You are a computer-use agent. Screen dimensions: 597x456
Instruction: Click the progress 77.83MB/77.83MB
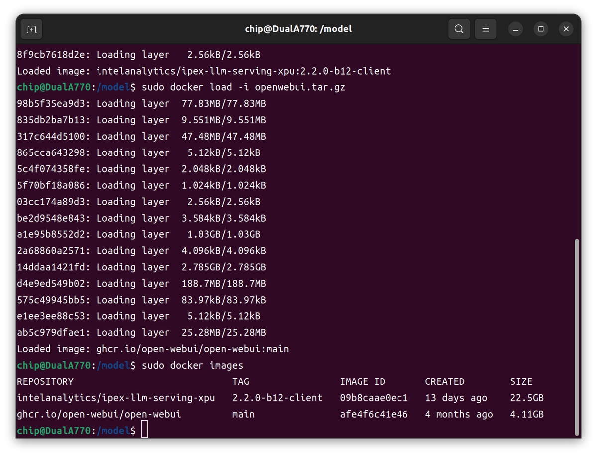pos(224,104)
